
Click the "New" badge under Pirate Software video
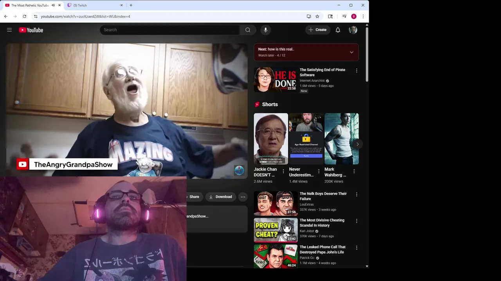304,91
